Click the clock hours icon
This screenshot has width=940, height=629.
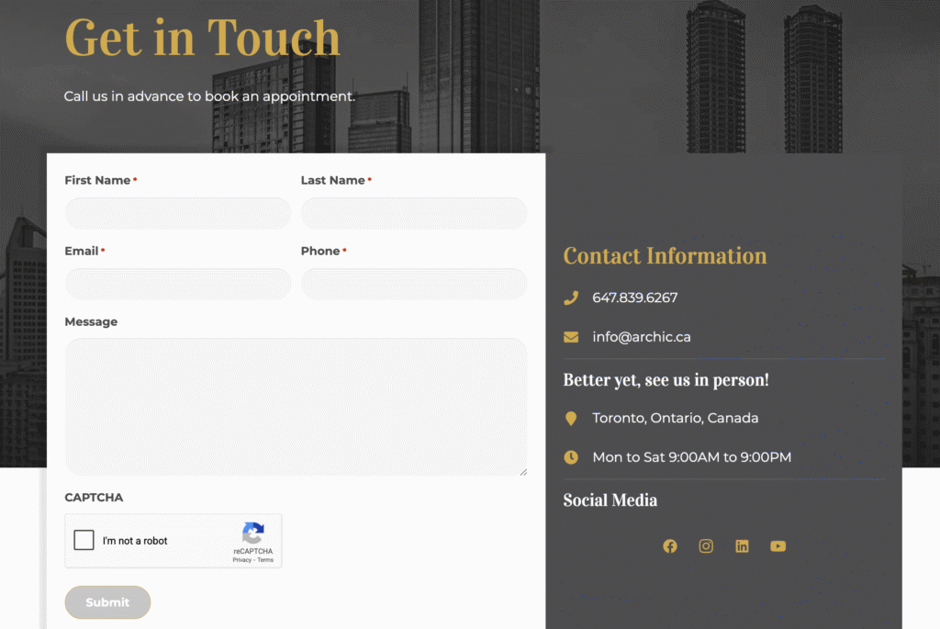[571, 457]
